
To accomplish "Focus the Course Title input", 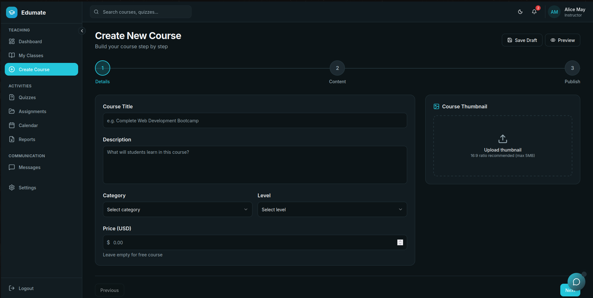I will 255,120.
